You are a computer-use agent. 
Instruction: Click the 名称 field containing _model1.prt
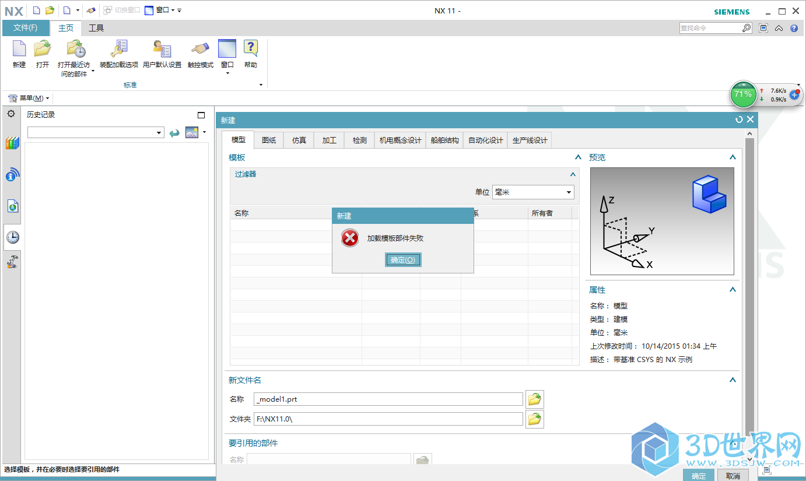coord(388,399)
